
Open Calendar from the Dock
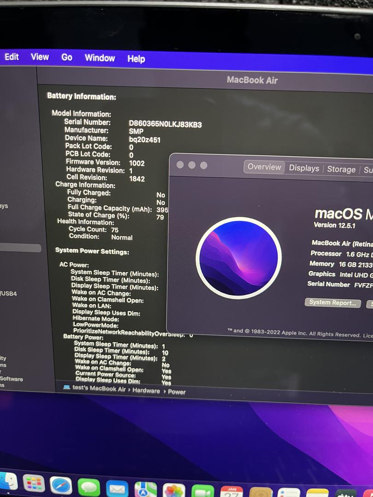click(x=232, y=491)
